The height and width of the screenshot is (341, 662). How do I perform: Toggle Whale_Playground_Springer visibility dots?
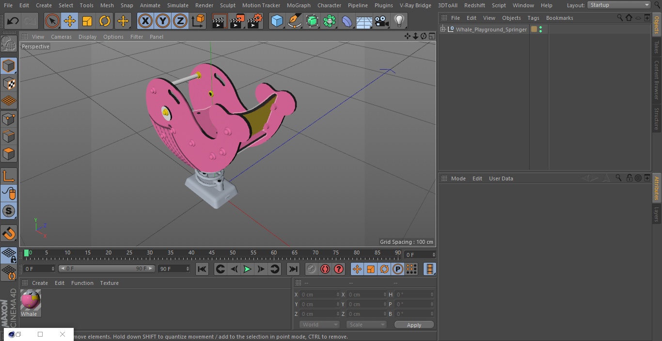[x=540, y=30]
